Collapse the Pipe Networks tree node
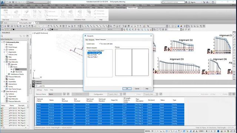Screen dimensions: 237x133 tap(4, 62)
